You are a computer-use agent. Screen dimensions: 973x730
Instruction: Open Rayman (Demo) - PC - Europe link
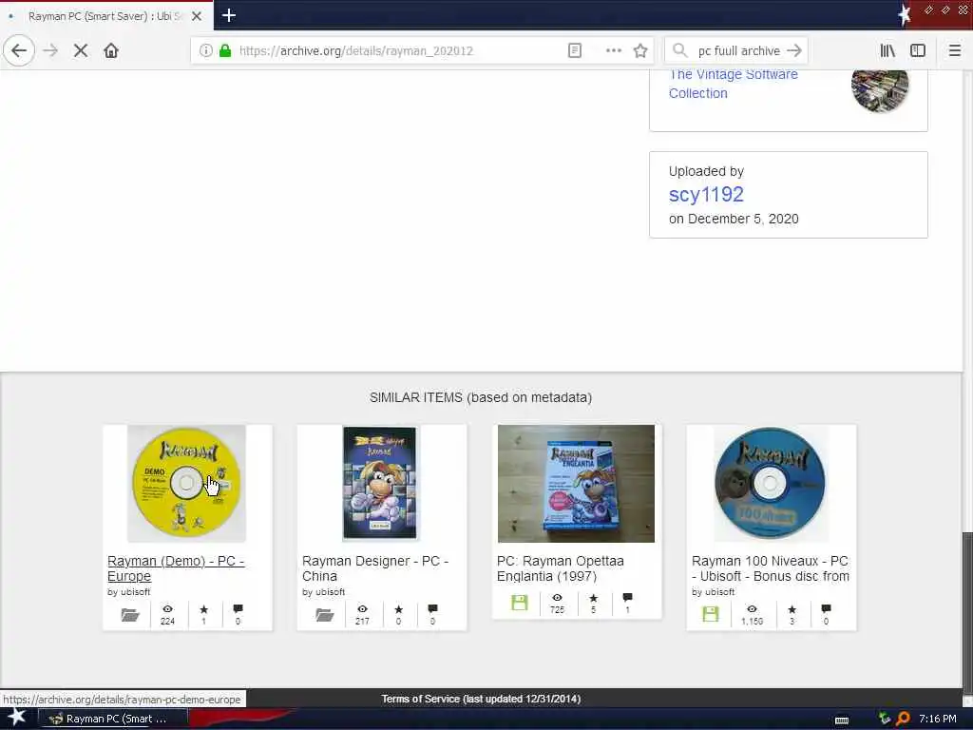pos(176,568)
